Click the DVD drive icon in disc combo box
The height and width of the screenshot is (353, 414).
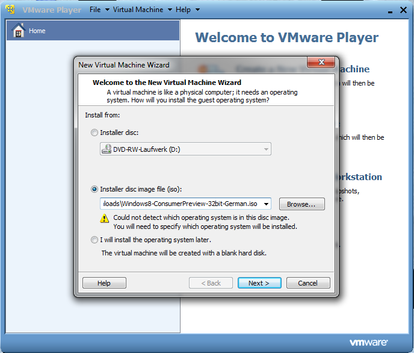click(106, 149)
